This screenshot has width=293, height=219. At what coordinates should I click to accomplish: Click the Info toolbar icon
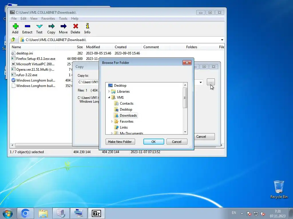point(87,29)
